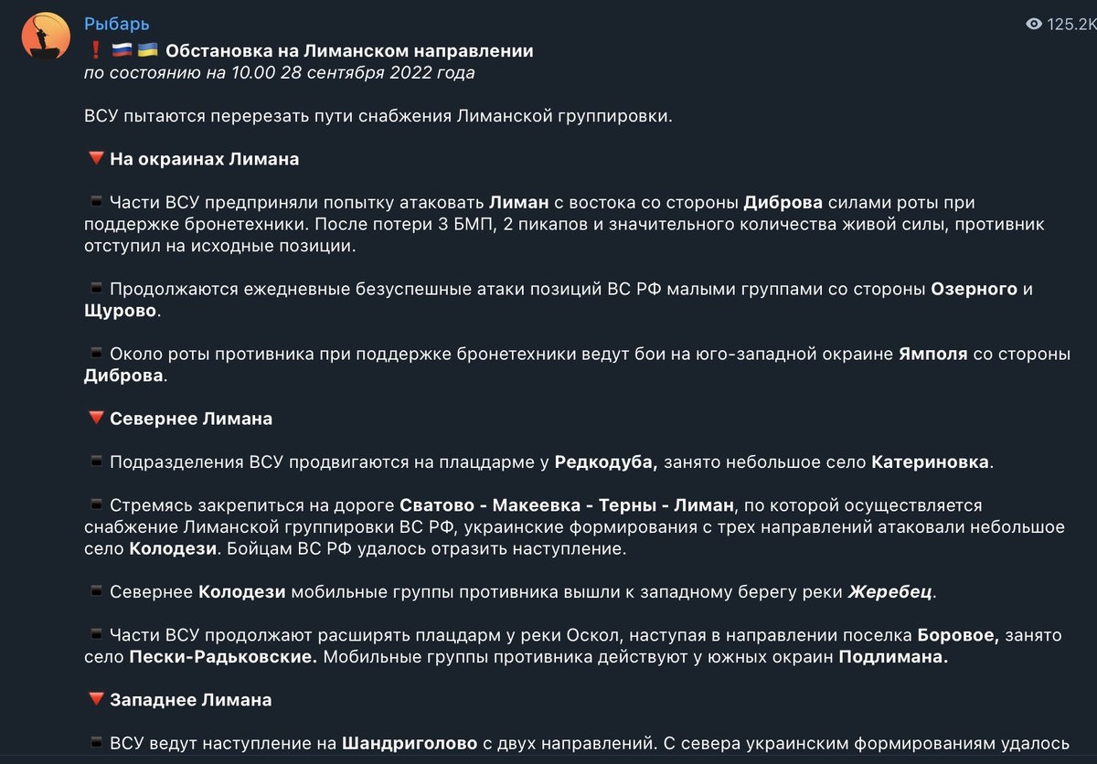Click red triangle beside Севернее Лимана

click(95, 419)
